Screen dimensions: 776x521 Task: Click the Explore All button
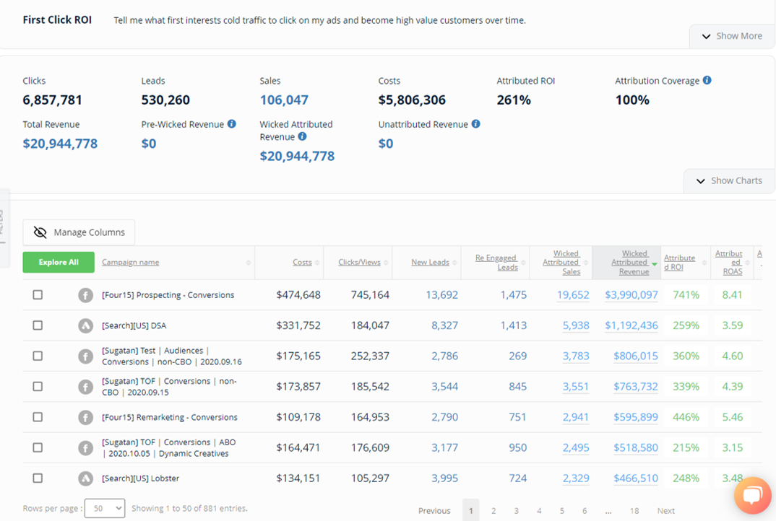click(x=58, y=262)
